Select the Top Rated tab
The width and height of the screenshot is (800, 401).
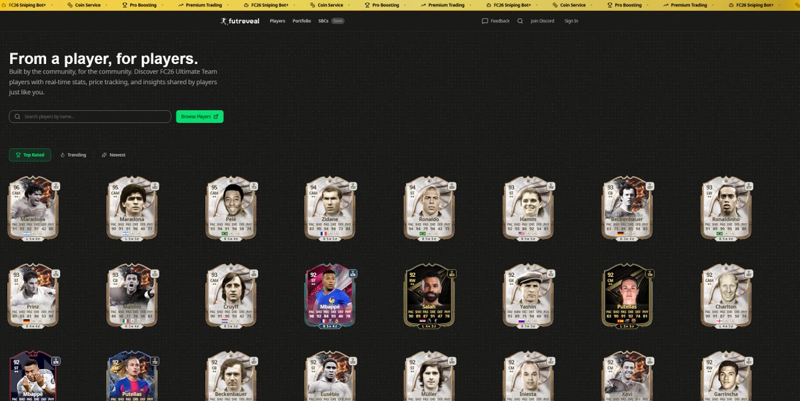[30, 155]
